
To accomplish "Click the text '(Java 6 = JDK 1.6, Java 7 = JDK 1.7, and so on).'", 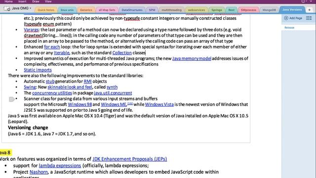I will [x=52, y=134].
